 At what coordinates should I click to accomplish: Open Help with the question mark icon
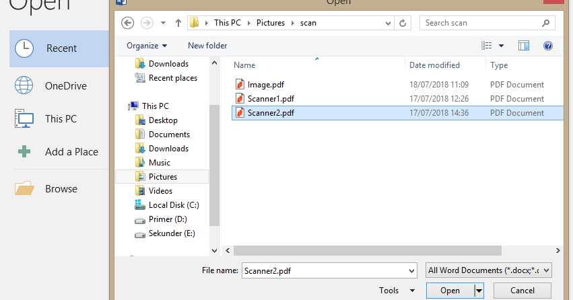[x=548, y=46]
